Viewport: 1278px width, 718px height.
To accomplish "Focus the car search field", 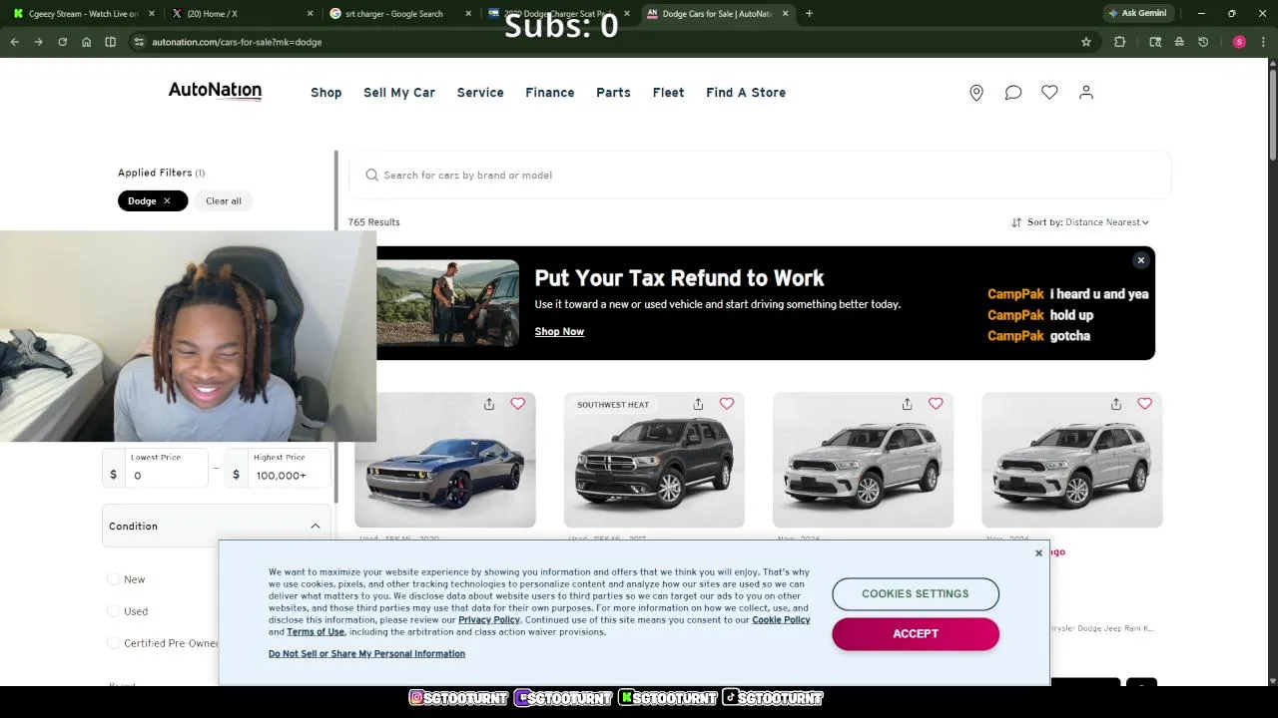I will click(759, 175).
